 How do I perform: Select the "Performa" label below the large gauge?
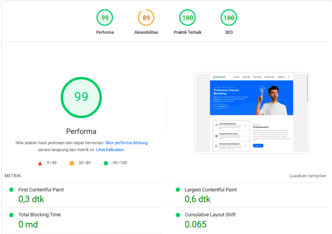point(81,131)
